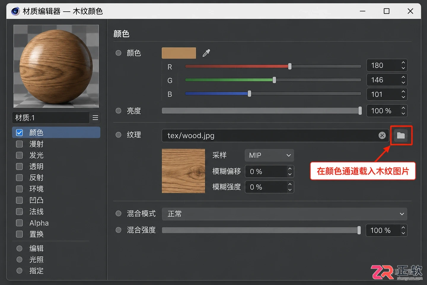Pick a color with the eyedropper tool

206,53
